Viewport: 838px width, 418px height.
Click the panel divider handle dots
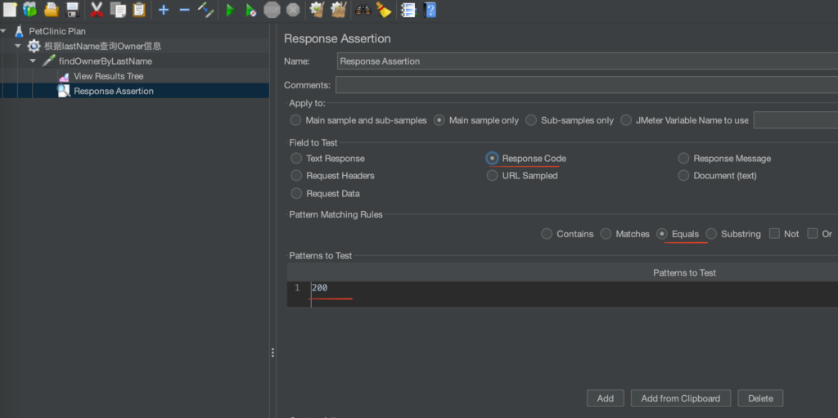coord(273,353)
